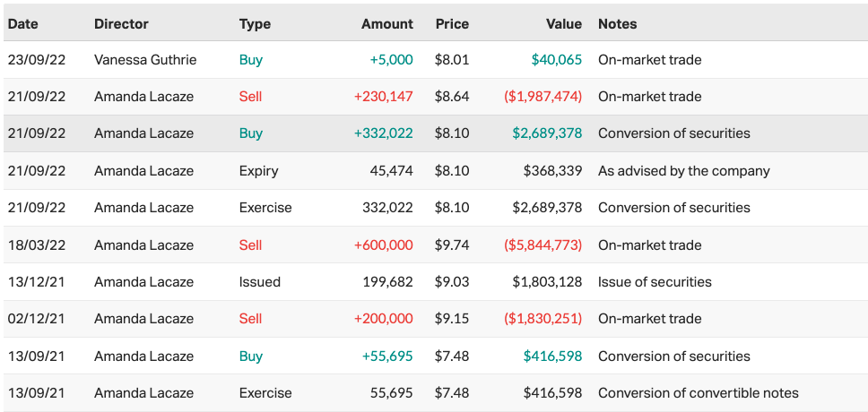Click the Price column header
Image resolution: width=868 pixels, height=412 pixels.
click(452, 24)
